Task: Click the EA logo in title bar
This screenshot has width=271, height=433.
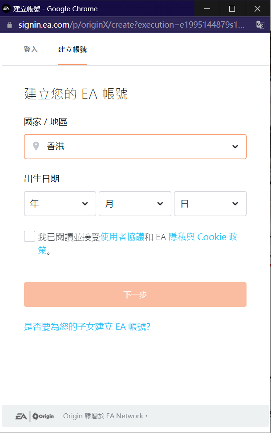Action: [x=7, y=8]
